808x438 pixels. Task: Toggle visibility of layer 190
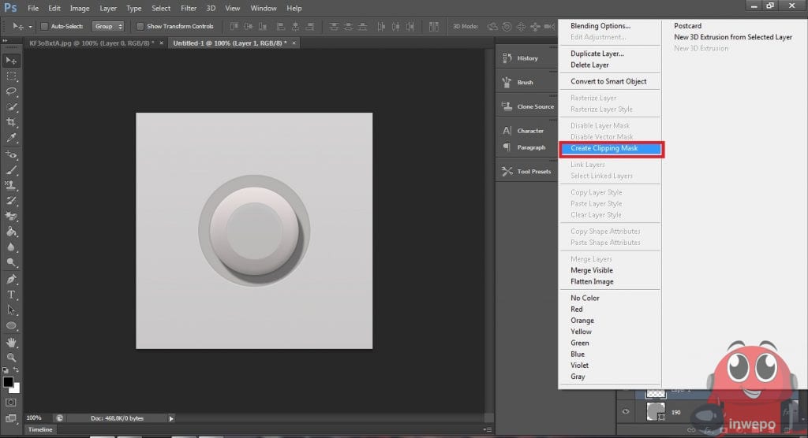(626, 411)
